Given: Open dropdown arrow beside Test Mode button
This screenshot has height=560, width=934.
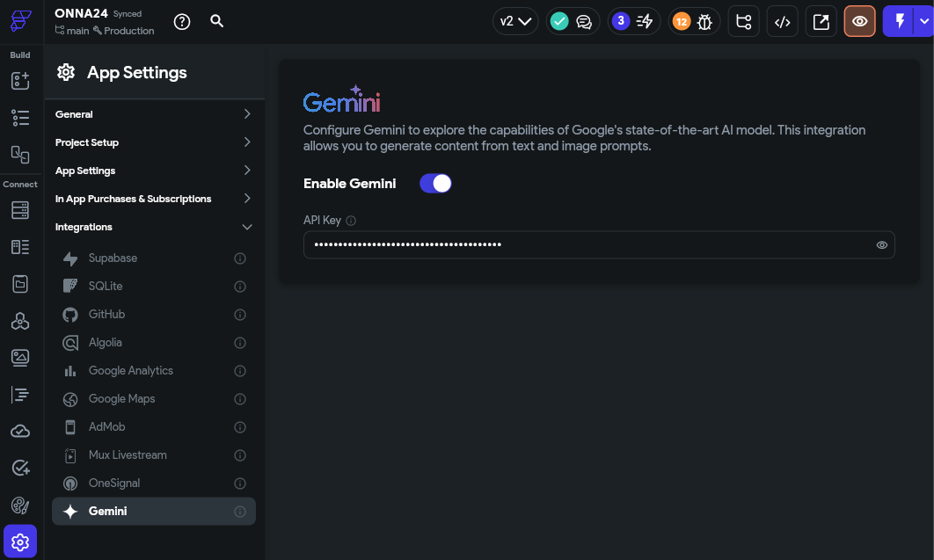Looking at the screenshot, I should (x=923, y=21).
